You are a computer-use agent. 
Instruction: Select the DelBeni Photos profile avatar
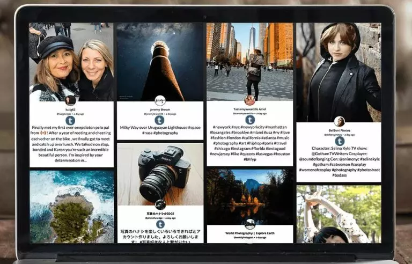point(339,121)
